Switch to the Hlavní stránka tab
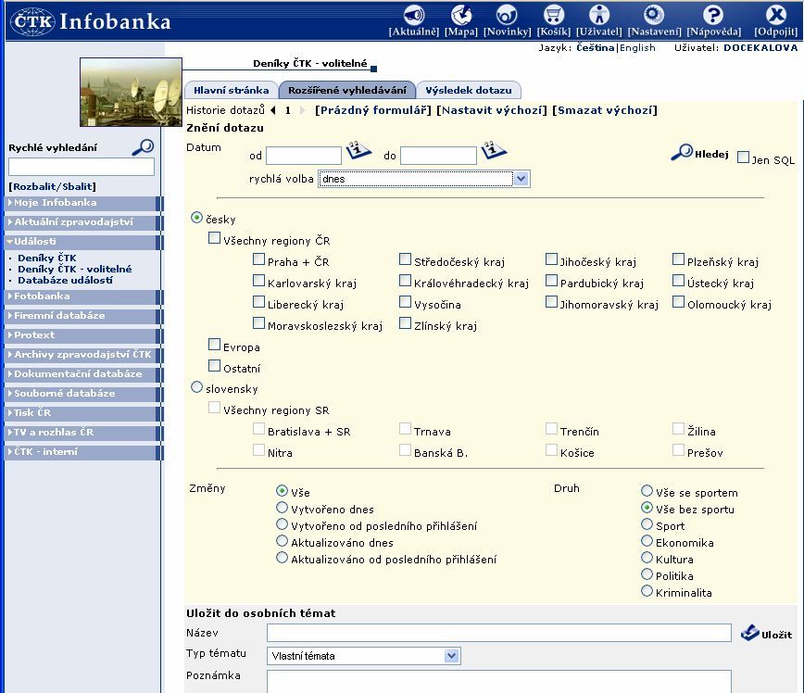Viewport: 804px width, 693px height. (x=231, y=91)
